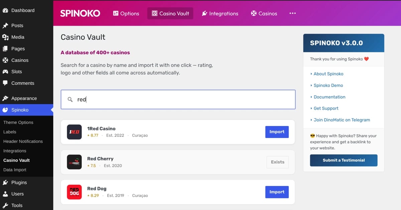Click the Exists button for Red Cherry
The width and height of the screenshot is (401, 210).
point(278,162)
